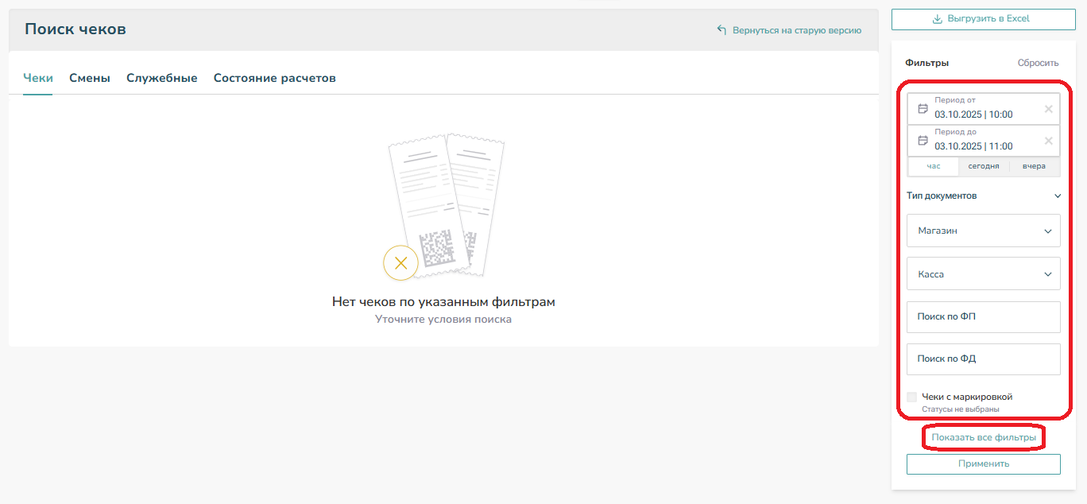Screen dimensions: 1087x504
Task: Click the calendar icon in 'Период до'
Action: (x=923, y=141)
